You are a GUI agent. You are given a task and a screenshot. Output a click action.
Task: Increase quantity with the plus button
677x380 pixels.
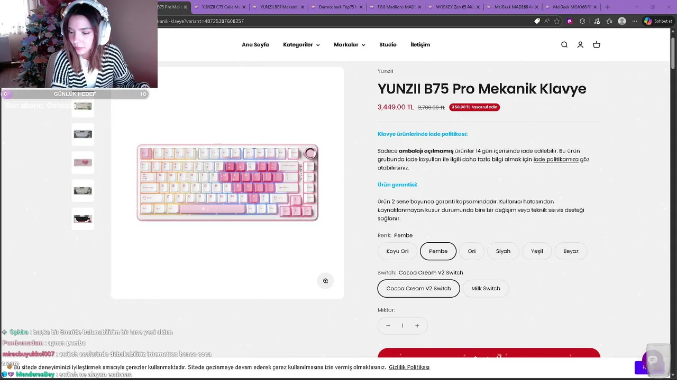(417, 326)
